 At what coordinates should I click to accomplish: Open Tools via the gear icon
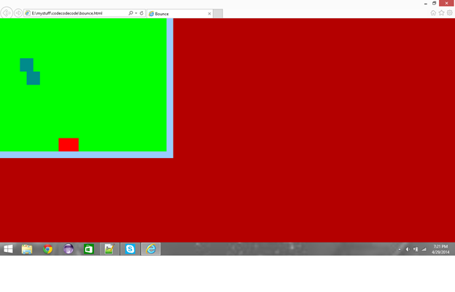pos(449,13)
